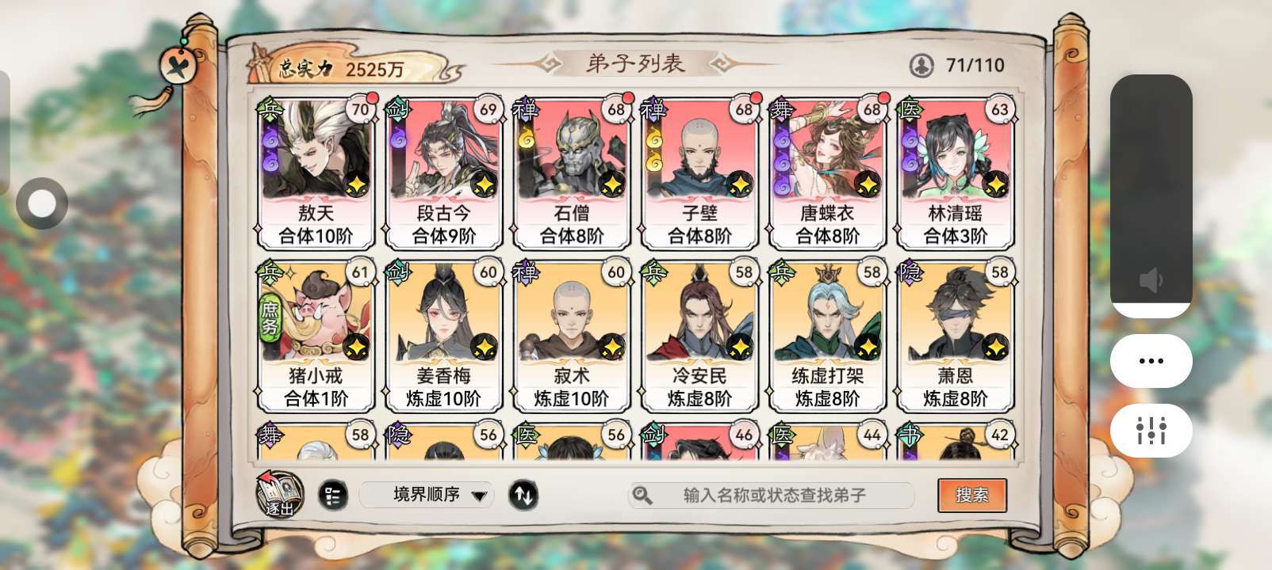Click the volume slider bar
The width and height of the screenshot is (1272, 570).
click(1151, 196)
